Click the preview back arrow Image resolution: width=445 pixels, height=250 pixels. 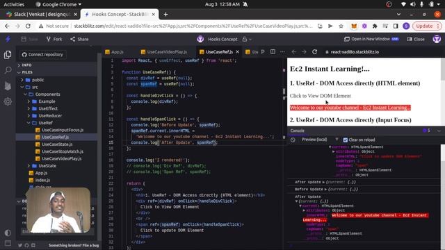[x=294, y=52]
